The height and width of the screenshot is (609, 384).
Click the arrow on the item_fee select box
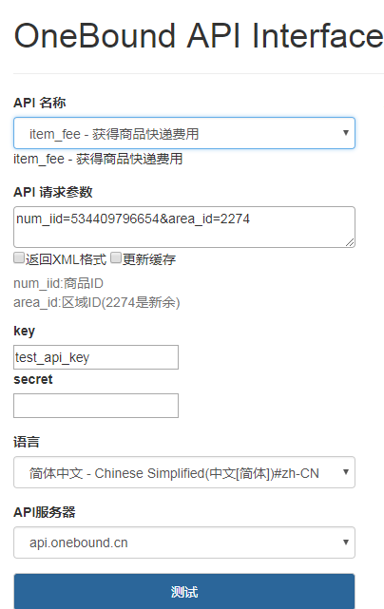[346, 133]
